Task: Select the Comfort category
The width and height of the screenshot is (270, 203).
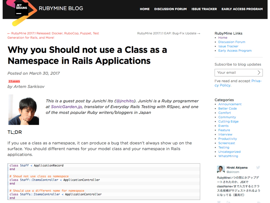Action: point(225,113)
